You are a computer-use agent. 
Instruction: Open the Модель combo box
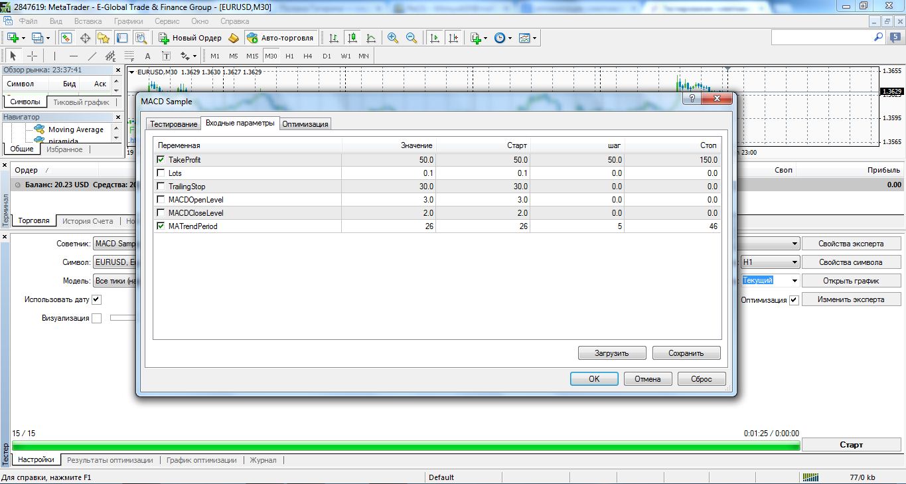click(x=115, y=281)
